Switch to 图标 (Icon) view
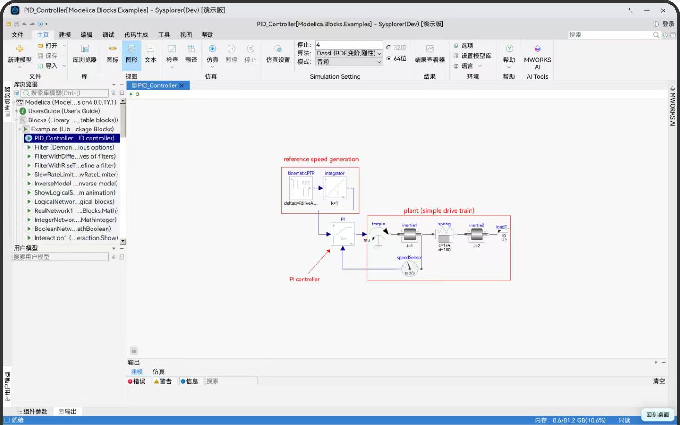Screen dimensions: 680x425 (112, 54)
